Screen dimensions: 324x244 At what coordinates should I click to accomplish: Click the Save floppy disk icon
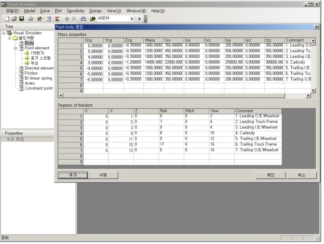click(21, 19)
